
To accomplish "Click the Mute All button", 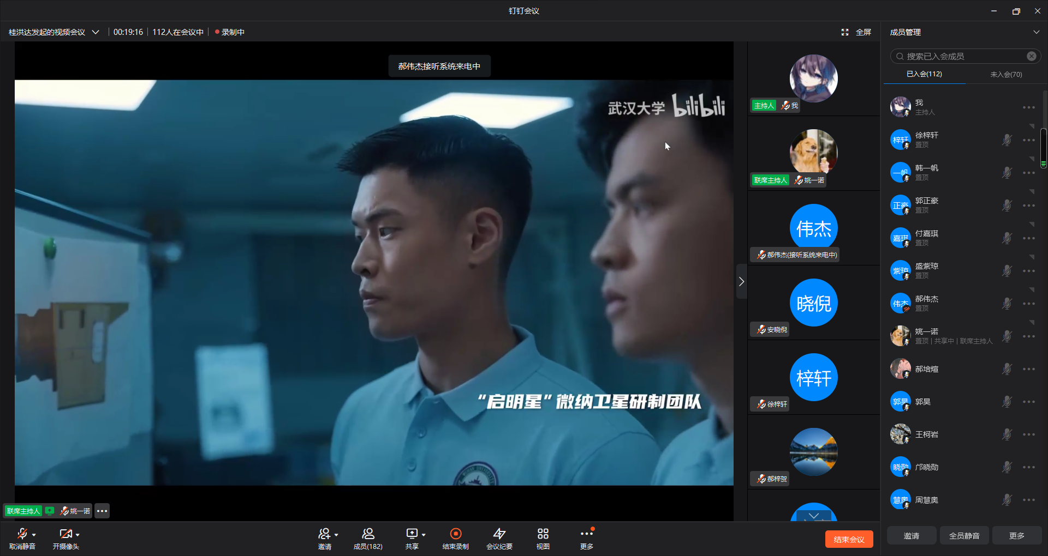I will coord(964,536).
